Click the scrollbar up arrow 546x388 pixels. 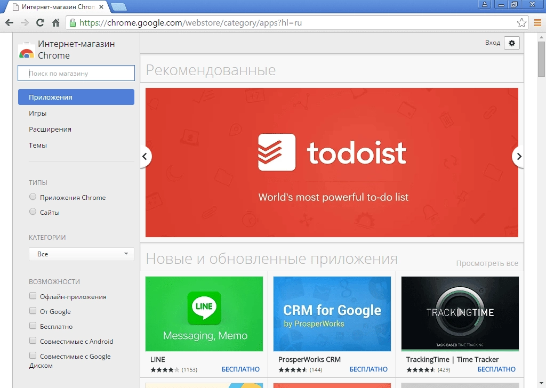[x=541, y=37]
